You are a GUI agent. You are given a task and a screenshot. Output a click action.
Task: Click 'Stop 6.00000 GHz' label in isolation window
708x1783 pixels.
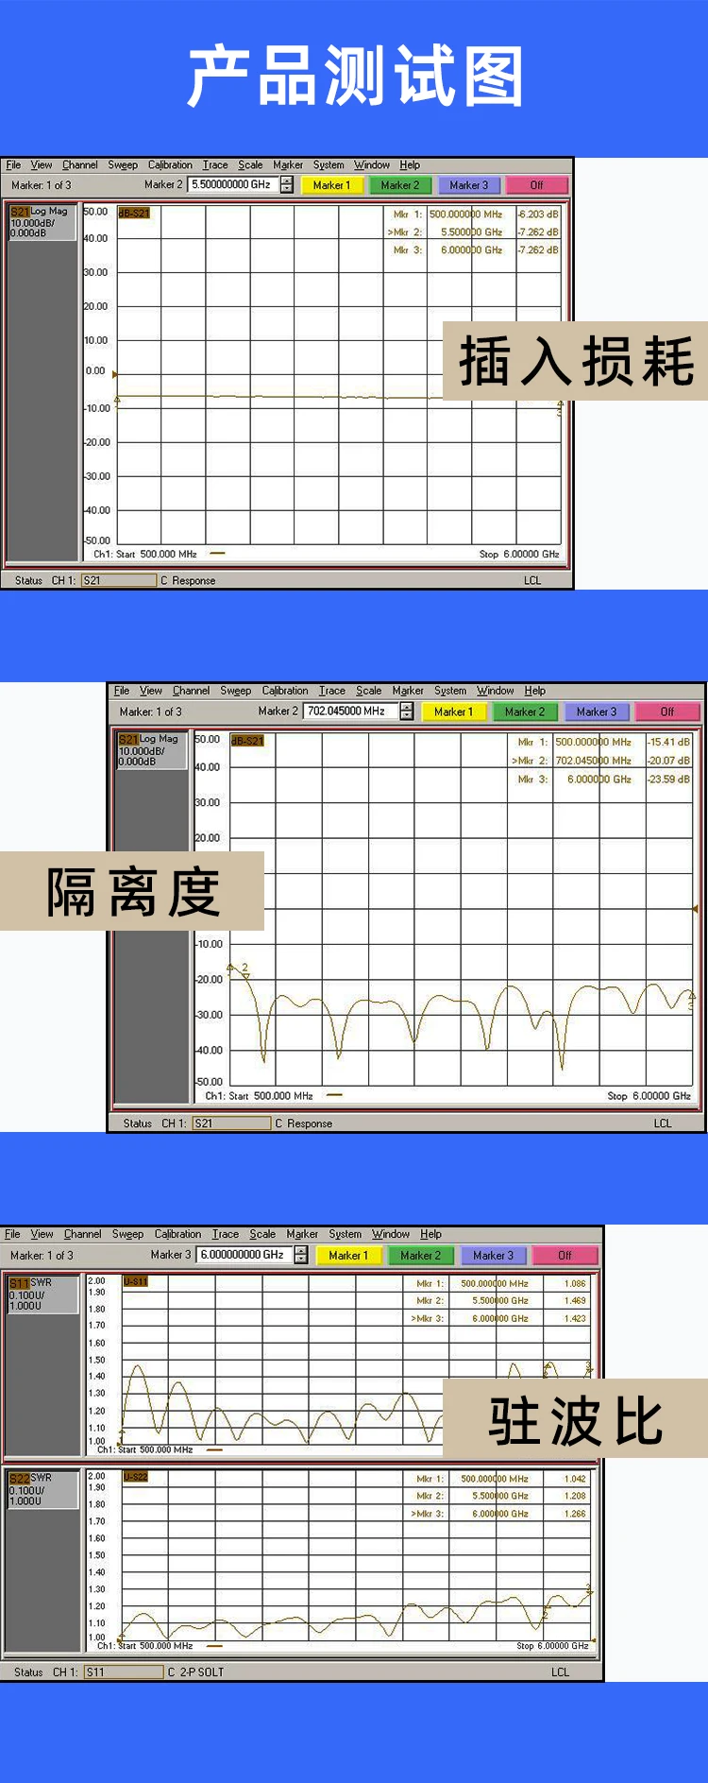[x=649, y=1096]
